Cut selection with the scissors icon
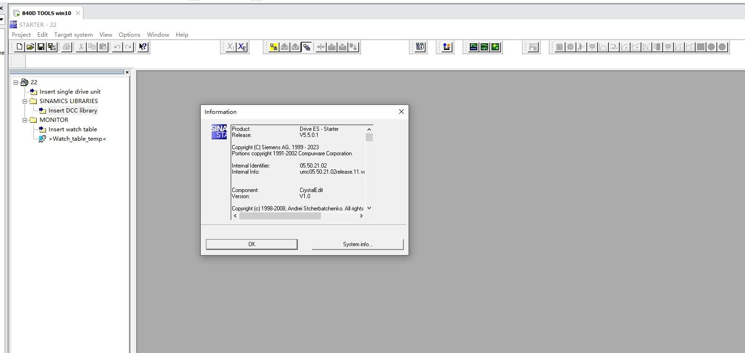The width and height of the screenshot is (745, 353). click(x=81, y=47)
